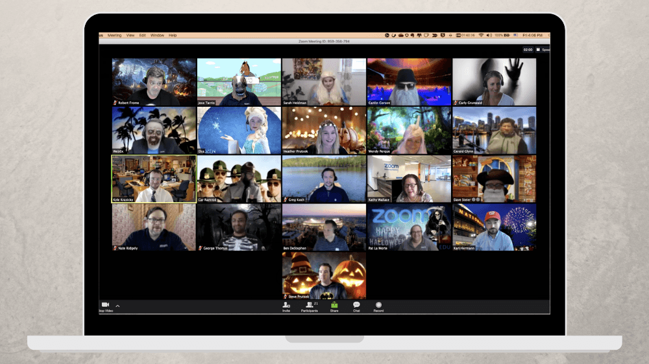The width and height of the screenshot is (649, 364).
Task: Click the Invite icon in the toolbar
Action: pos(286,305)
